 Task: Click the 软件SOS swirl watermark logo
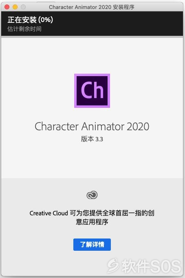pos(113,265)
